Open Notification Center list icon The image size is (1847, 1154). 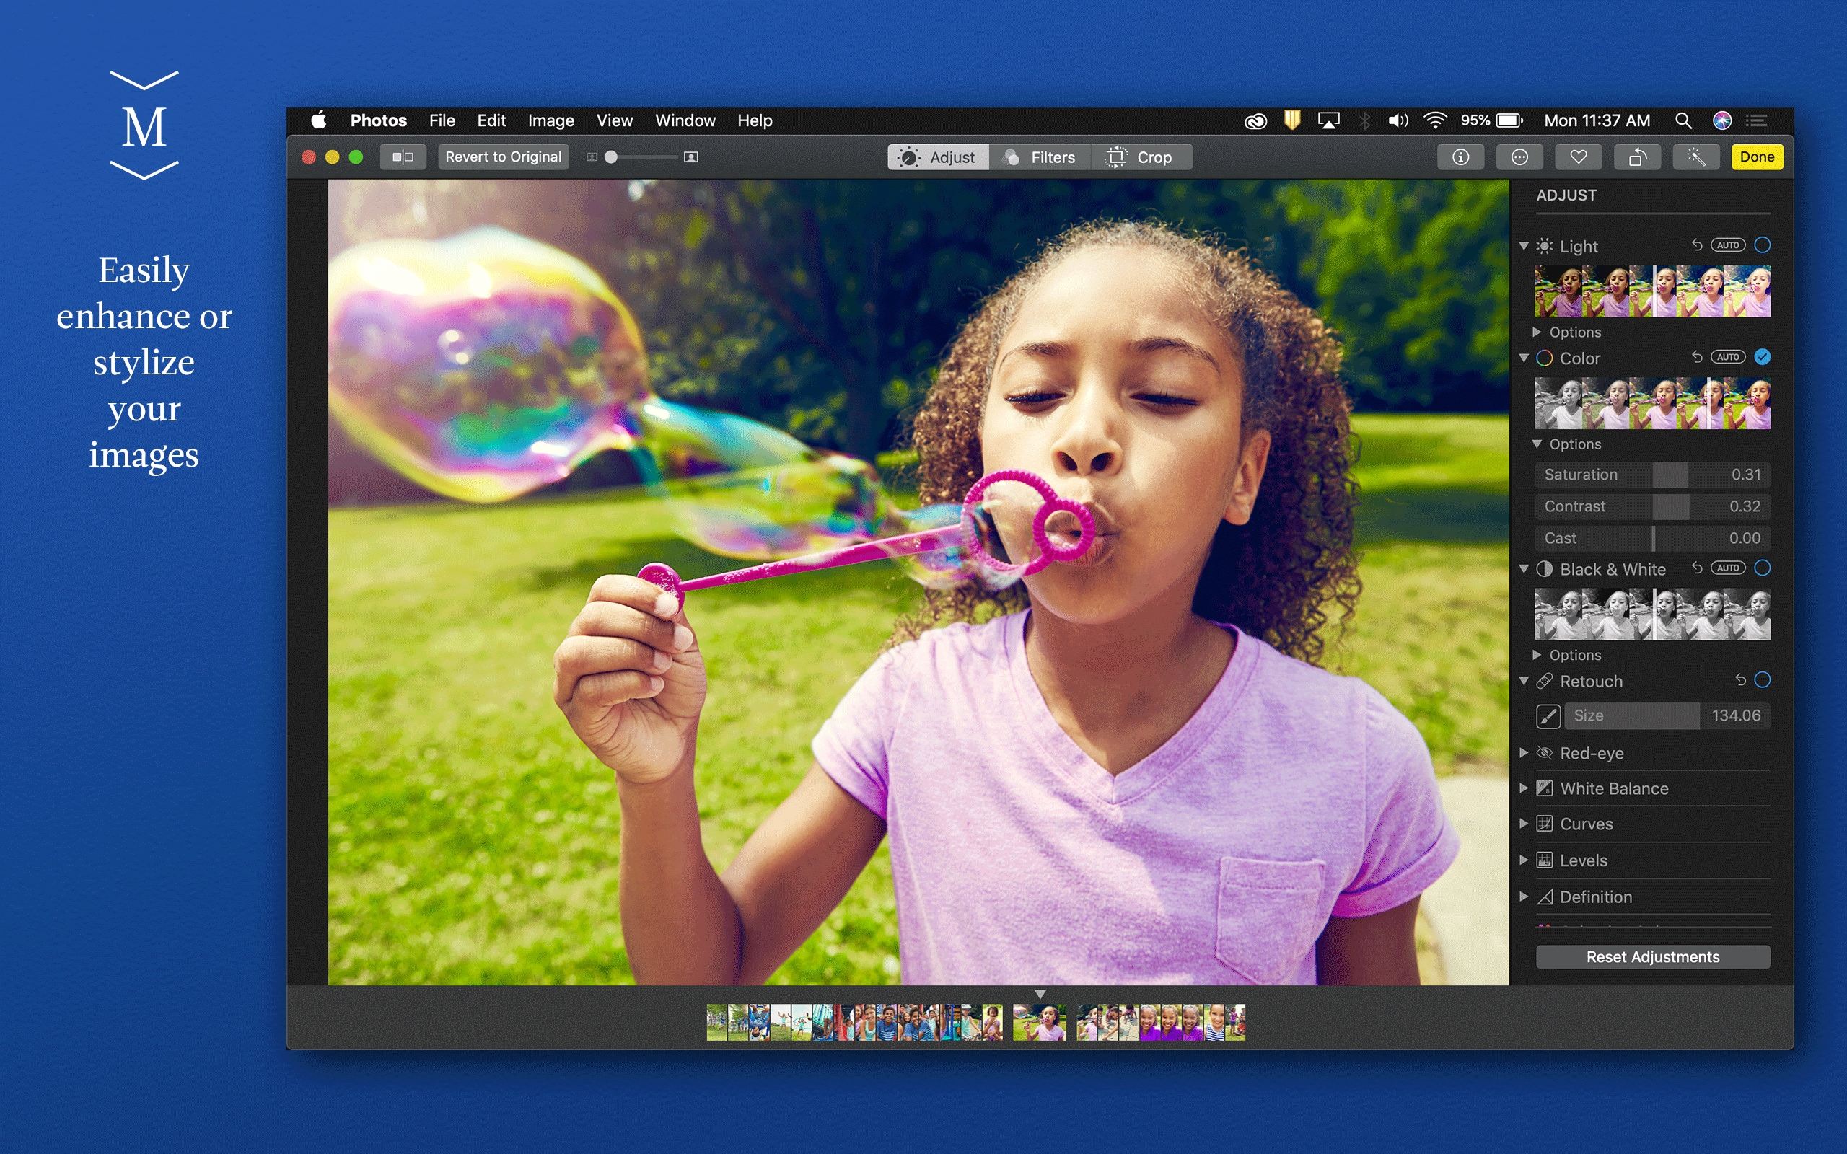click(1758, 120)
